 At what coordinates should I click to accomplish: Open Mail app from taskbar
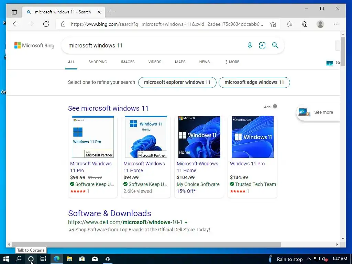95,259
